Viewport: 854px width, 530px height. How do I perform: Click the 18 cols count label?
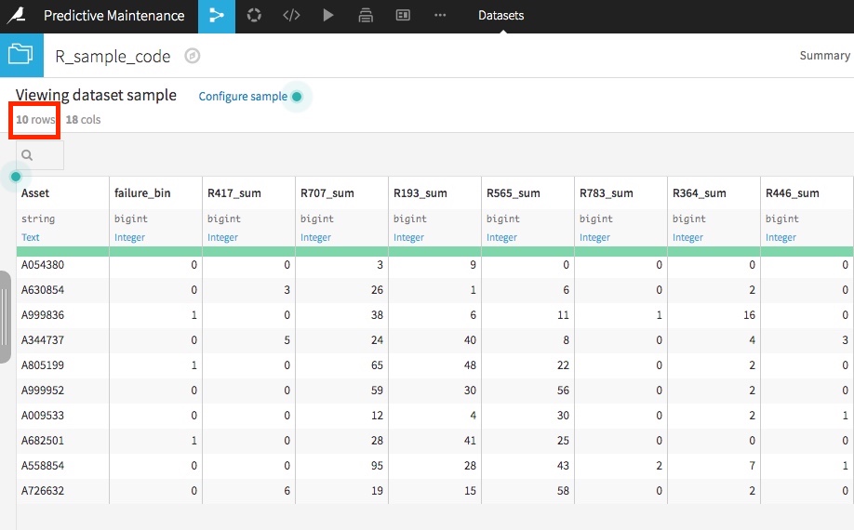(x=84, y=119)
